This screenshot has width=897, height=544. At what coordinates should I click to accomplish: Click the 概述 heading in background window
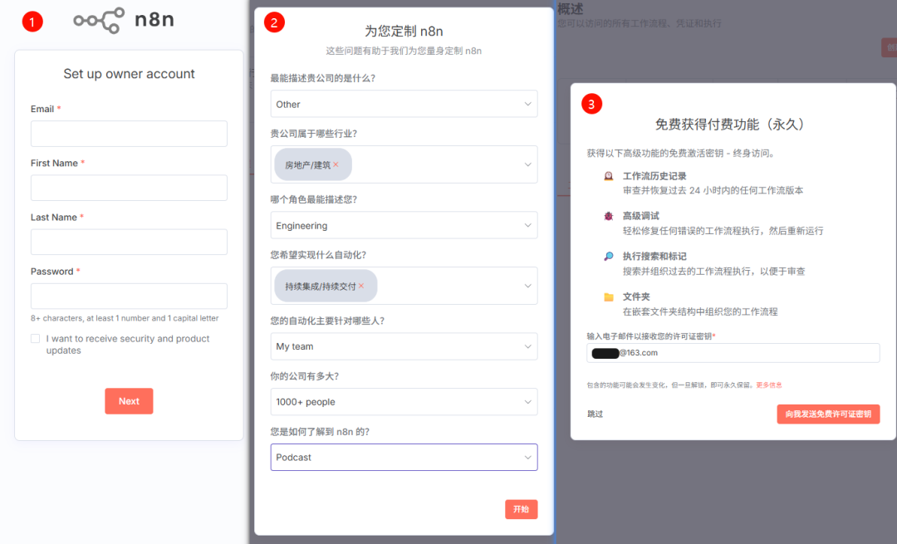point(571,9)
